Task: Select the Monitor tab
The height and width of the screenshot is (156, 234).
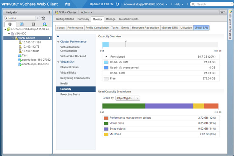Action: (x=97, y=19)
